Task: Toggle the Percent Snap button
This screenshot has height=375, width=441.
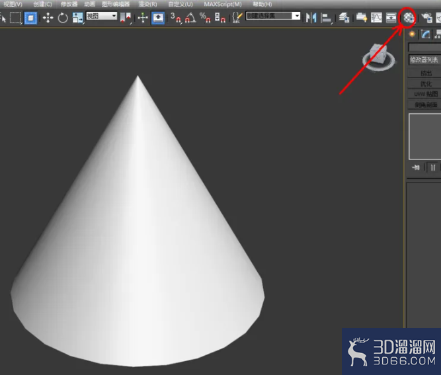Action: pyautogui.click(x=205, y=18)
